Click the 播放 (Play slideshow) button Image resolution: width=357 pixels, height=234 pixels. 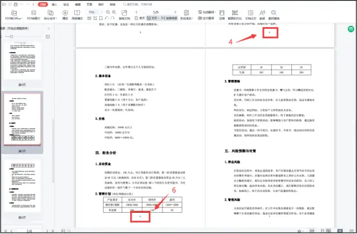(65, 15)
